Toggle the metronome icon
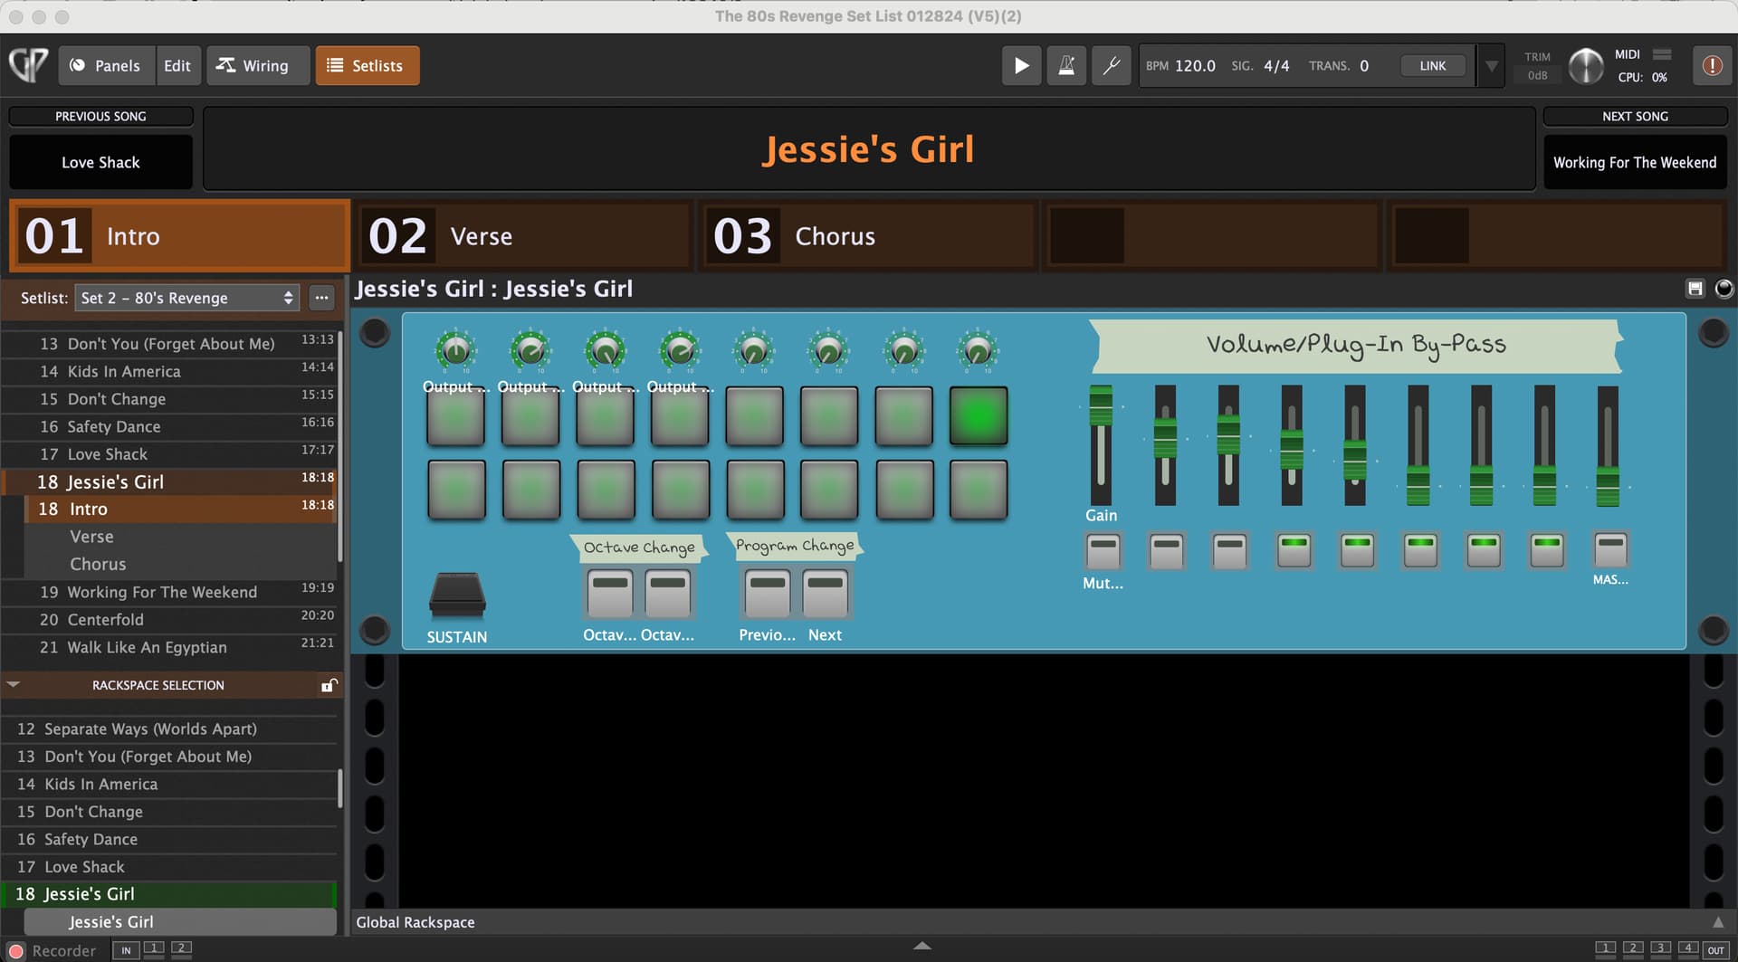The image size is (1738, 962). (x=1066, y=65)
